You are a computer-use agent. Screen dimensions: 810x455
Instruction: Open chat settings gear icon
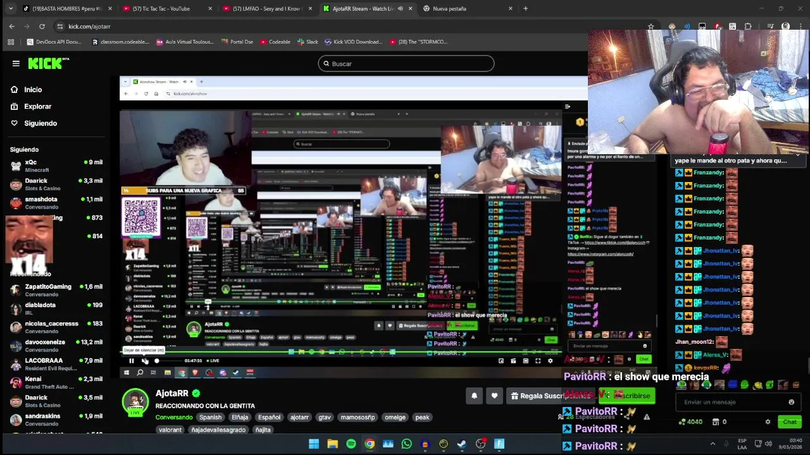pos(768,422)
